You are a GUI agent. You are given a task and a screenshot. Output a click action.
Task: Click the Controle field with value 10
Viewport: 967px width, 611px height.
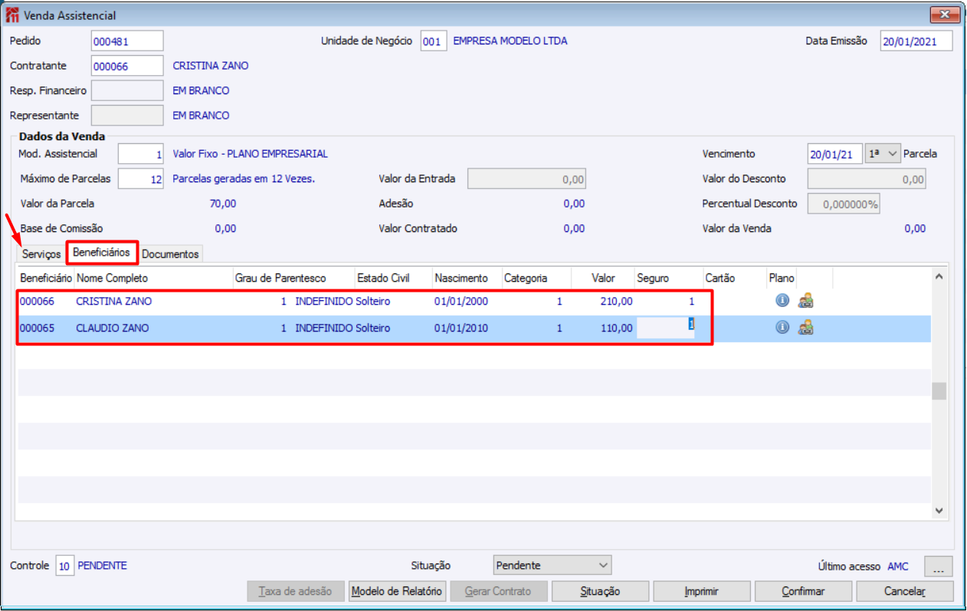coord(65,566)
